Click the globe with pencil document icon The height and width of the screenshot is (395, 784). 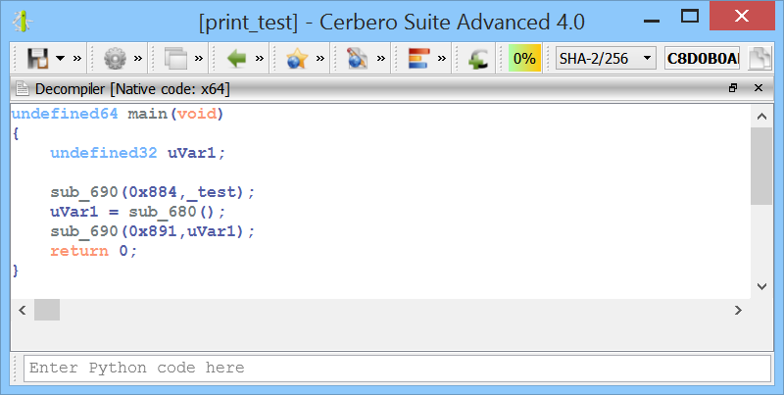(358, 59)
